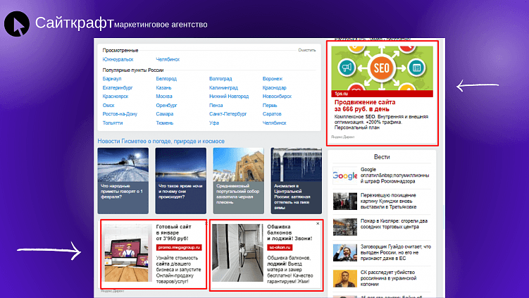Choose Саратов city link

272,114
